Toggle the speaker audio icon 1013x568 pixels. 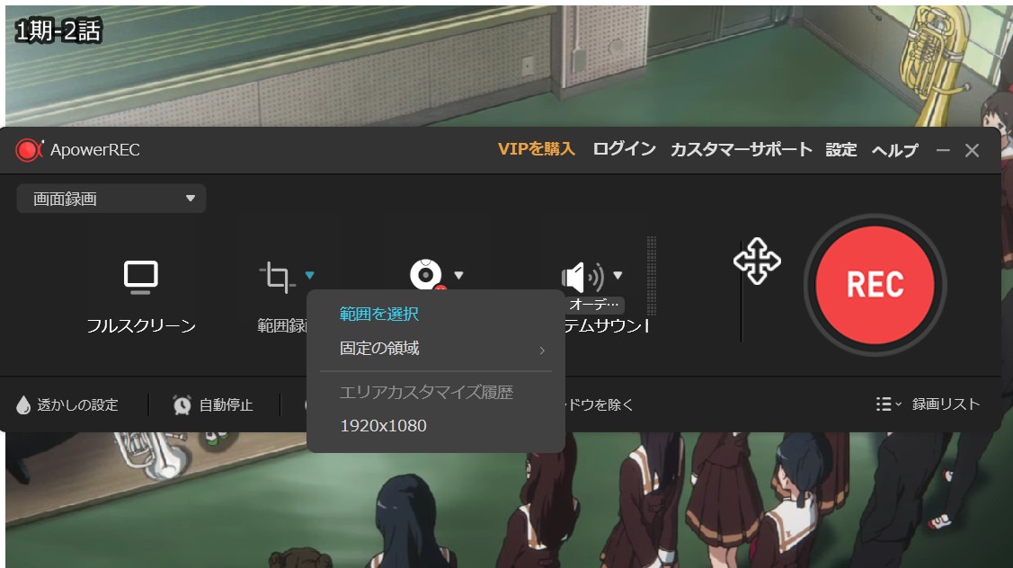582,277
